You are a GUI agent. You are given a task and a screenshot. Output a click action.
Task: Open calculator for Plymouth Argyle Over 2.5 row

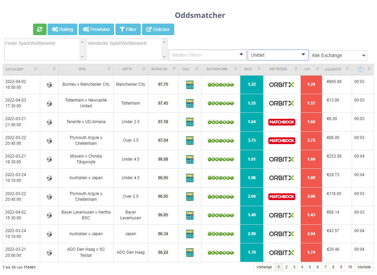pyautogui.click(x=190, y=196)
